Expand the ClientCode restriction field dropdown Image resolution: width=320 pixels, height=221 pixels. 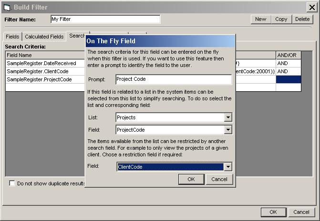(228, 167)
